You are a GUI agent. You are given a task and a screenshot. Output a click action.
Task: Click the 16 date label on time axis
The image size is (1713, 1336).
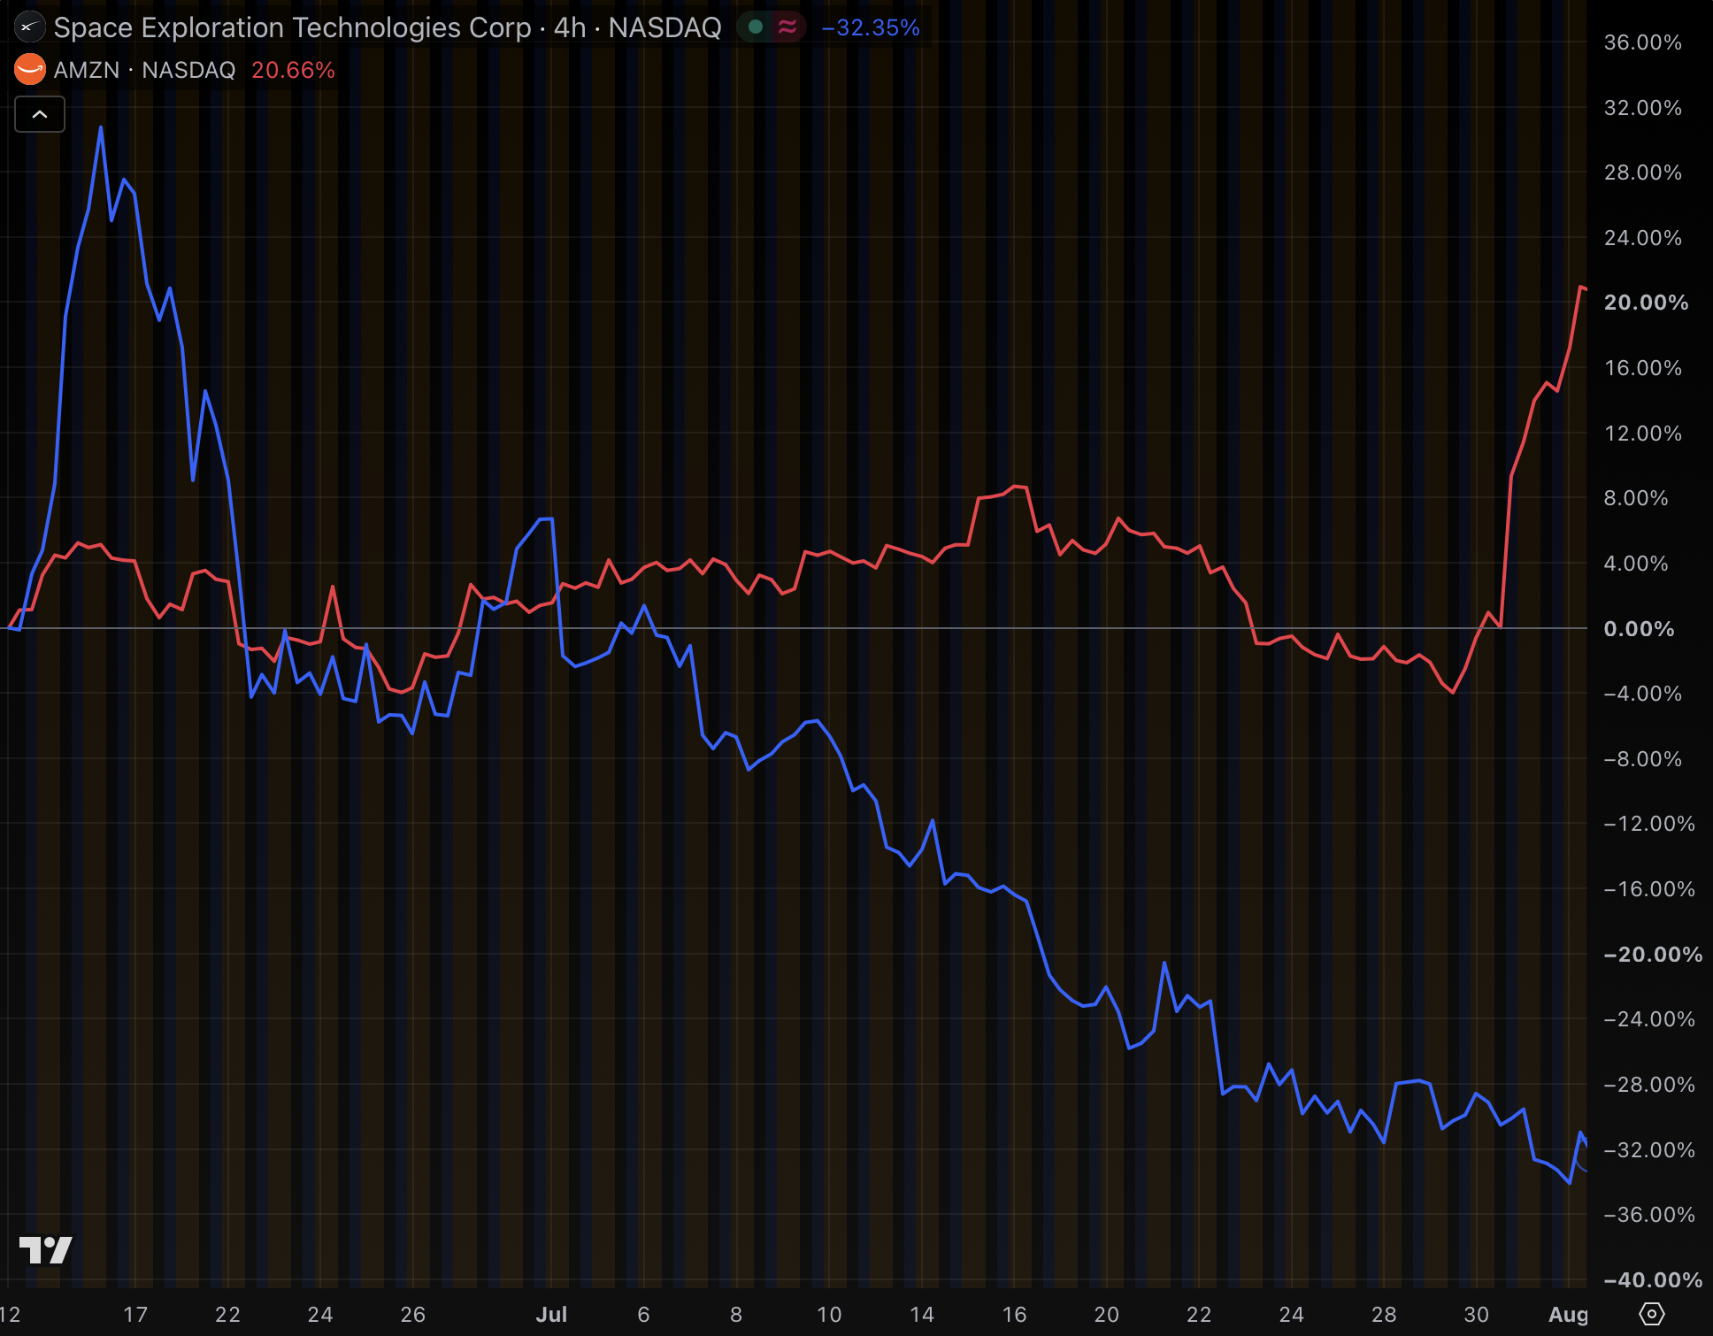click(x=1014, y=1315)
